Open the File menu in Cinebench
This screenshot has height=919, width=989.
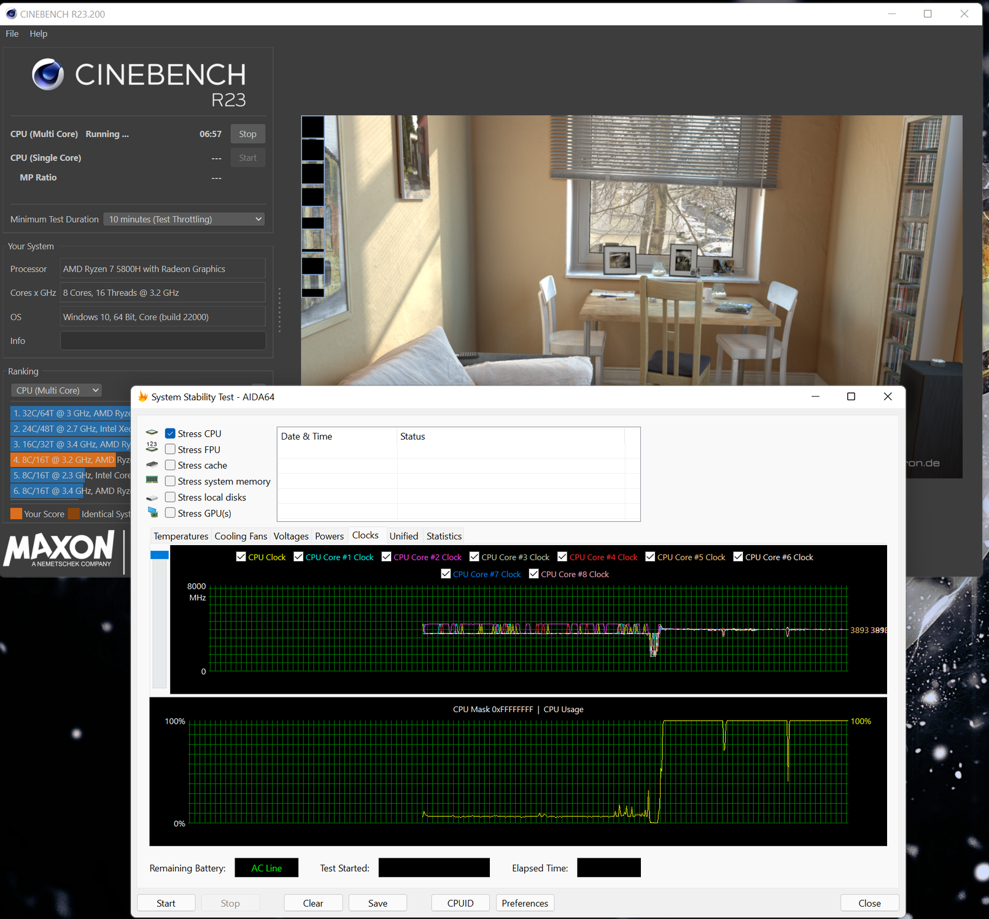[12, 34]
